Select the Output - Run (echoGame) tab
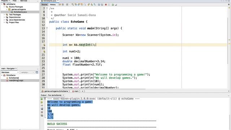This screenshot has height=130, width=231. [51, 95]
